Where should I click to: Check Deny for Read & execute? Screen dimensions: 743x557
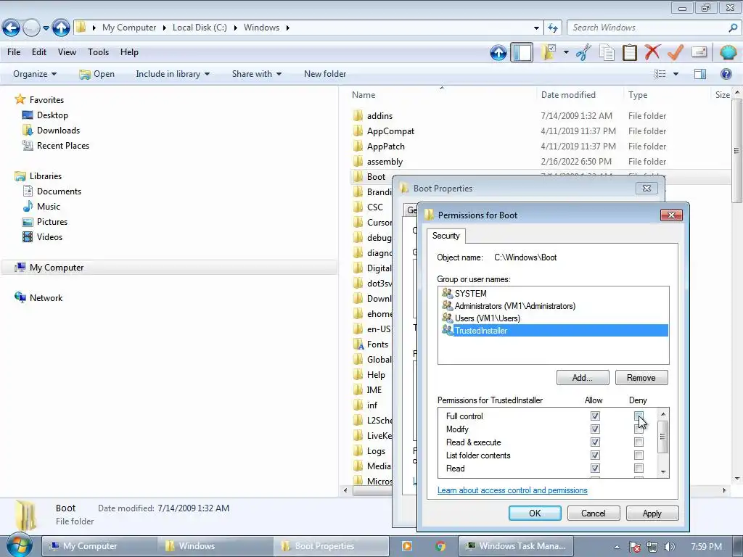click(x=639, y=442)
